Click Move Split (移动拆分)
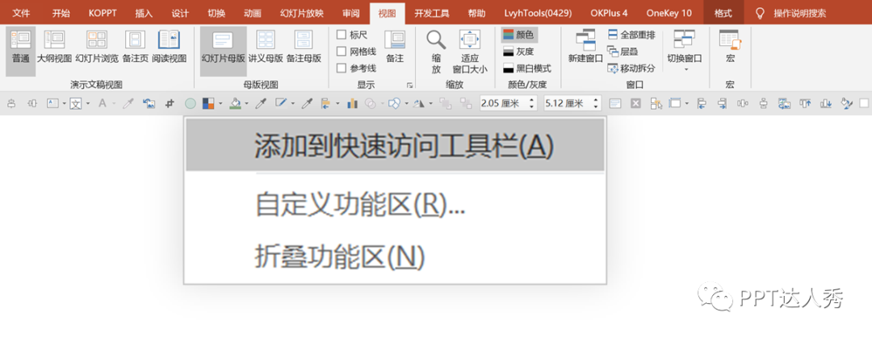 pyautogui.click(x=631, y=69)
